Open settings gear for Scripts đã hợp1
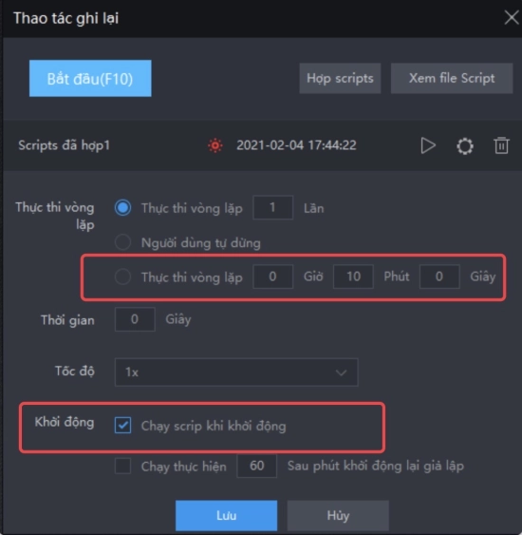Image resolution: width=522 pixels, height=535 pixels. [465, 146]
